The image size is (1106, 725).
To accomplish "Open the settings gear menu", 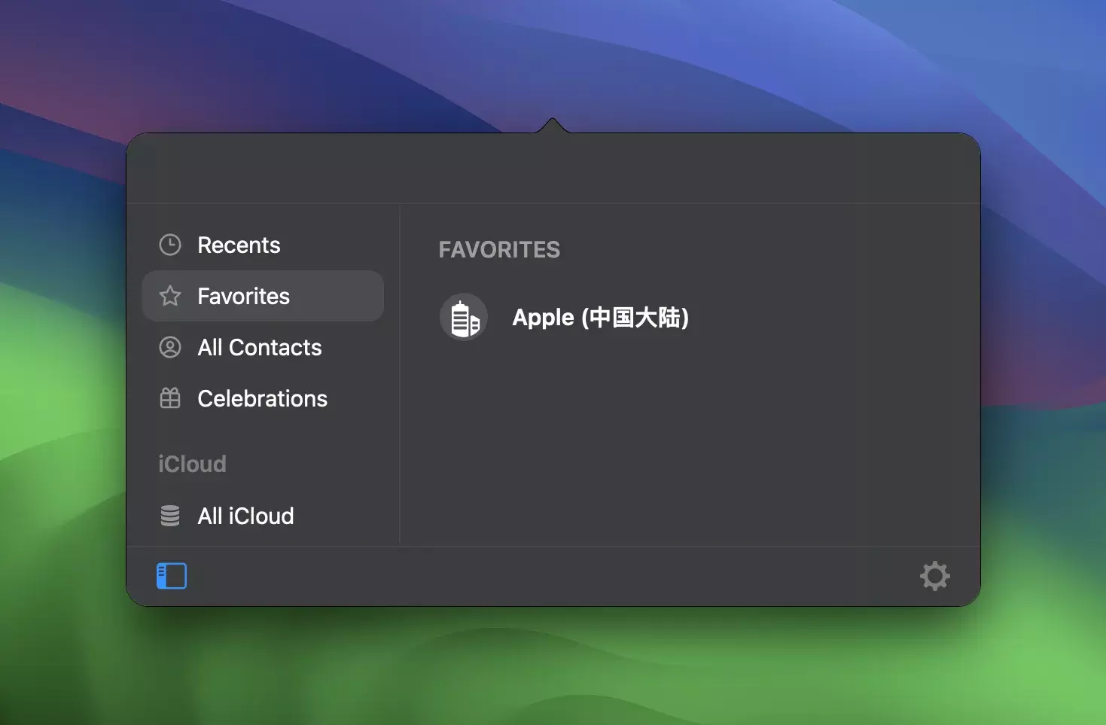I will coord(935,576).
